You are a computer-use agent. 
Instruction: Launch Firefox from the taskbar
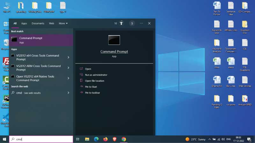tap(106, 139)
